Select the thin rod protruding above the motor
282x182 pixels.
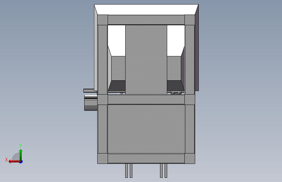click(x=89, y=91)
